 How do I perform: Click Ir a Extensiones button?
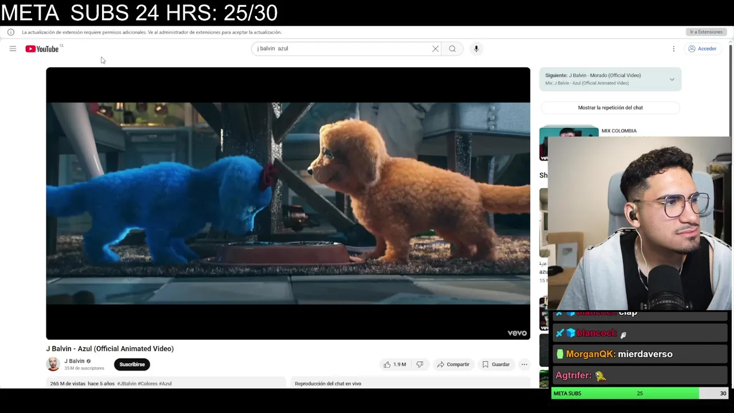point(706,32)
